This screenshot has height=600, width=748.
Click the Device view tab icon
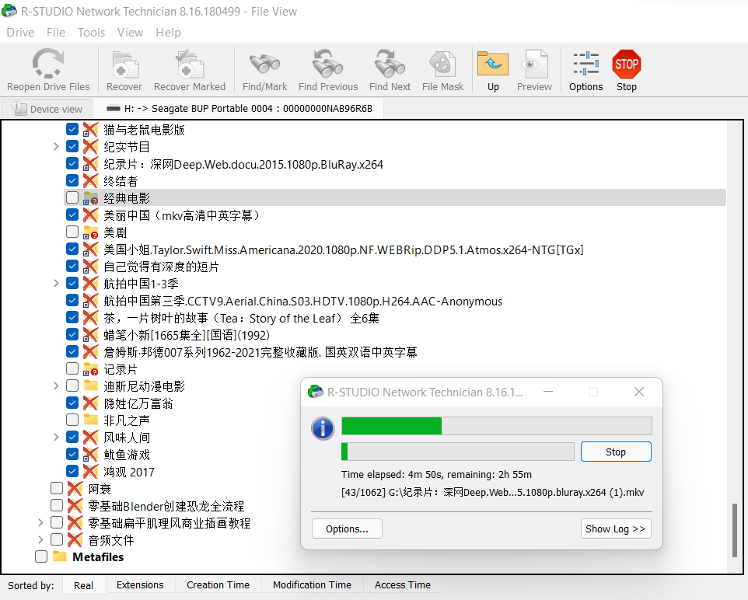tap(19, 109)
